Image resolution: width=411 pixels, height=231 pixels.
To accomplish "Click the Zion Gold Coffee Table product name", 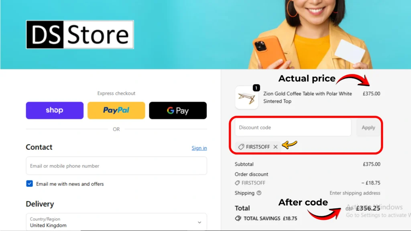I will click(307, 97).
